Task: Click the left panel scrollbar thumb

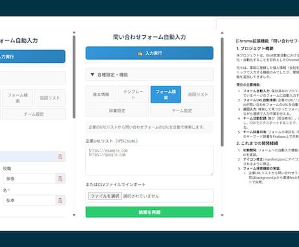Action: click(74, 77)
